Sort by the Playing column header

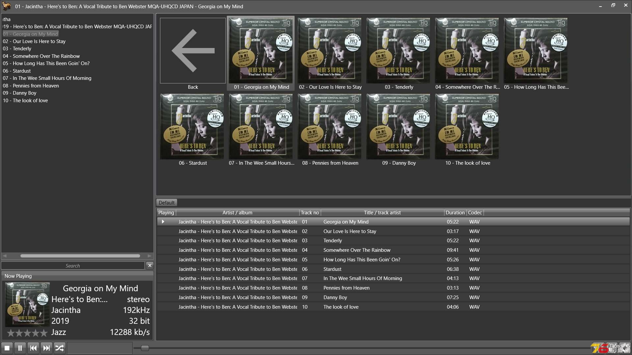[166, 212]
